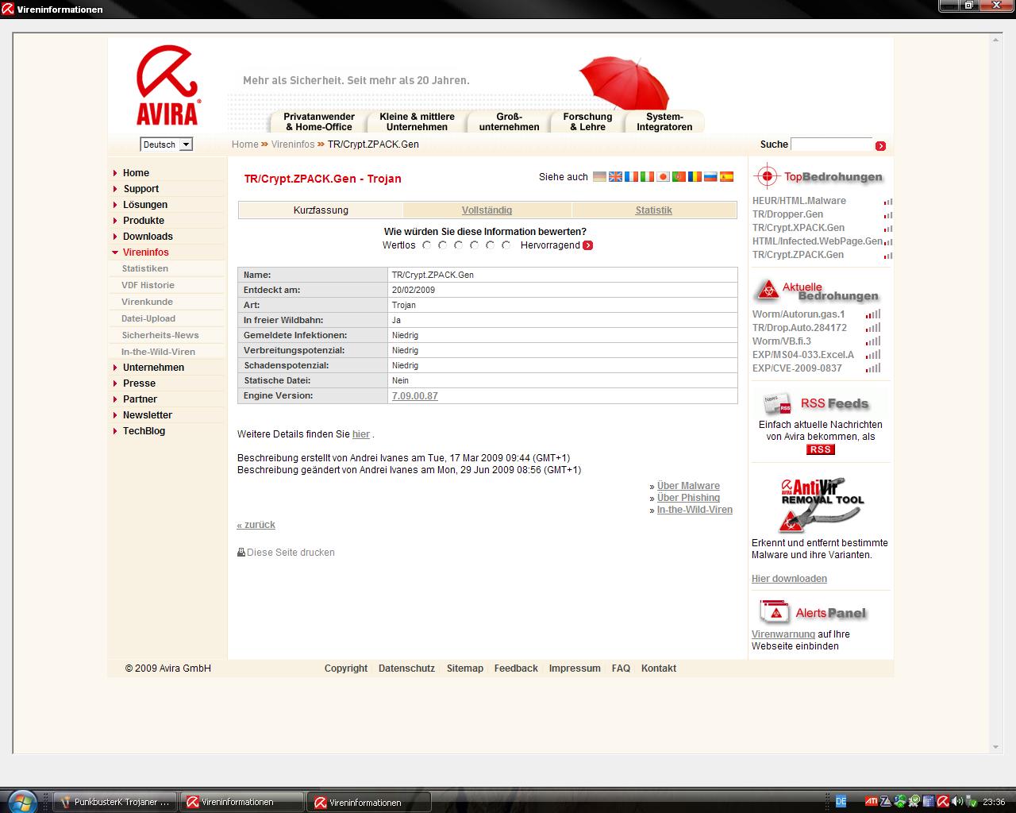Viewport: 1016px width, 813px height.
Task: Expand the Produkte sidebar arrow
Action: [x=116, y=221]
